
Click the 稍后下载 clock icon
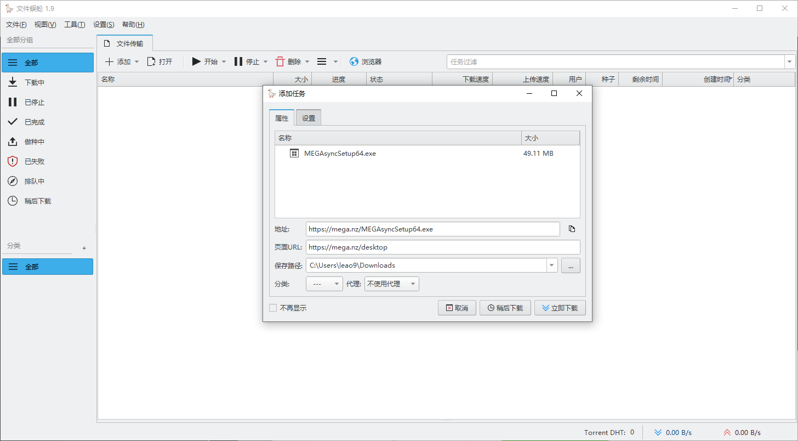[13, 201]
